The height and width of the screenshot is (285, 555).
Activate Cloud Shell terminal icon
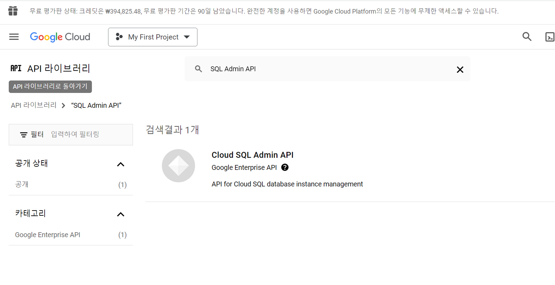click(x=550, y=37)
